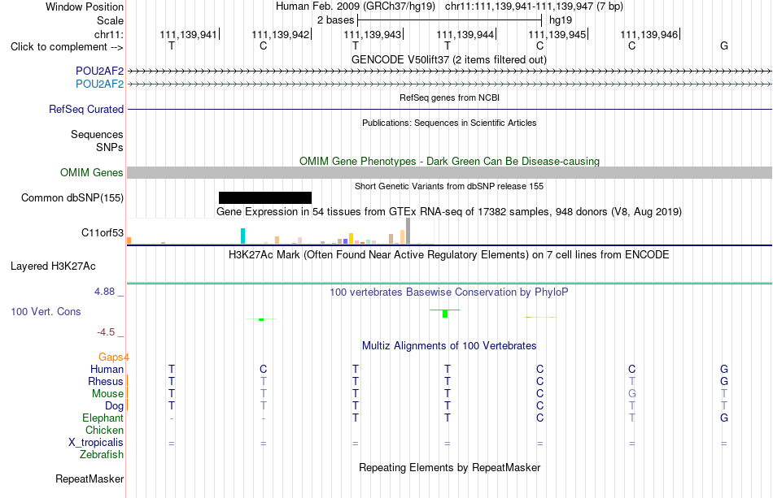Open 'Short Genetic Variants from dbSNP release 155'

point(448,187)
